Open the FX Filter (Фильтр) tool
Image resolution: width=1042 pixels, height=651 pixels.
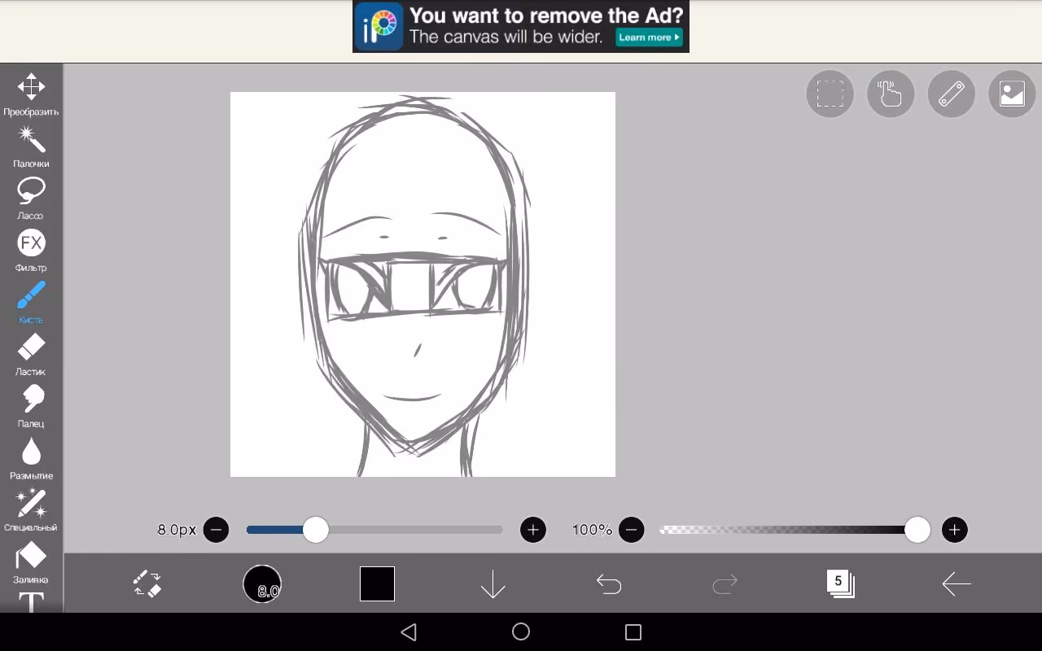[x=31, y=250]
